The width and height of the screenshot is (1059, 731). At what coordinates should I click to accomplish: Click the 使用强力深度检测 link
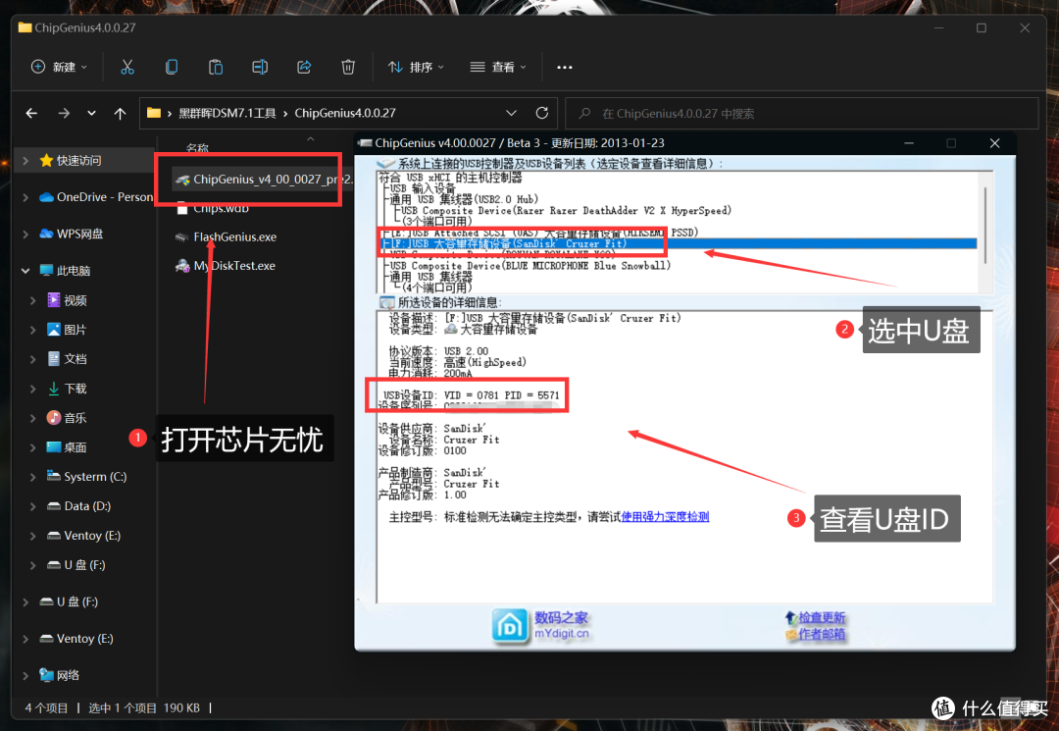pos(665,516)
